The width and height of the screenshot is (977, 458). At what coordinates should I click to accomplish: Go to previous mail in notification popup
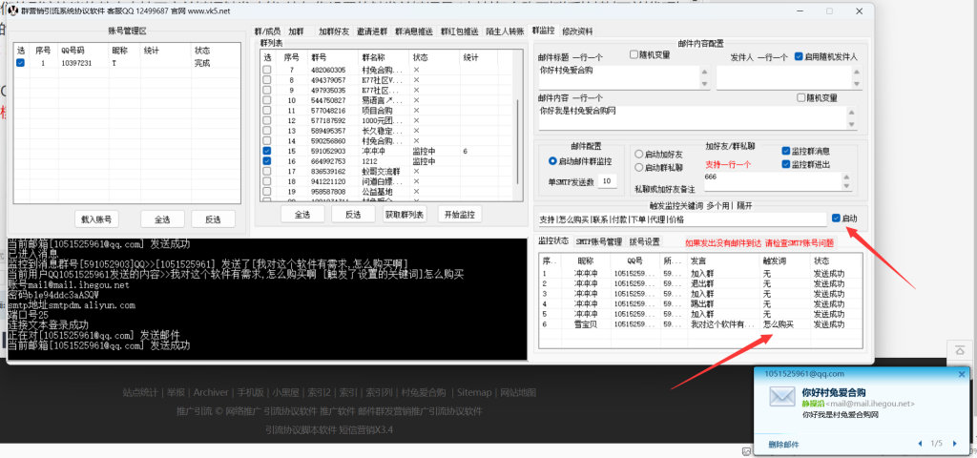point(919,444)
